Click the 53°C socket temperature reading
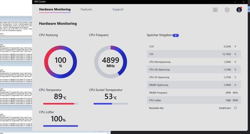The height and width of the screenshot is (134, 250). (111, 97)
